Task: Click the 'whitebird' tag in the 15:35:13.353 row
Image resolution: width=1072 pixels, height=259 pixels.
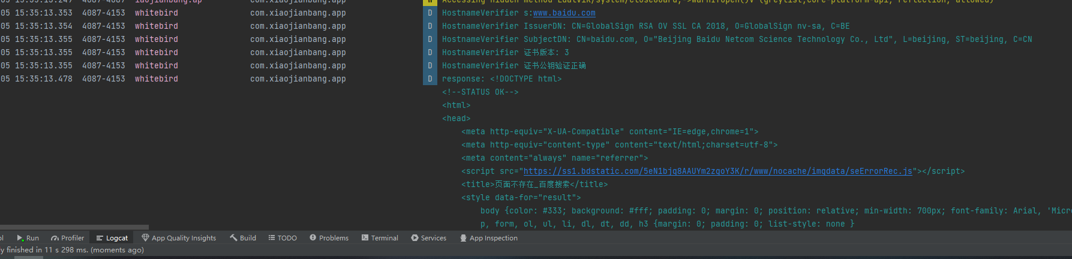Action: click(157, 13)
